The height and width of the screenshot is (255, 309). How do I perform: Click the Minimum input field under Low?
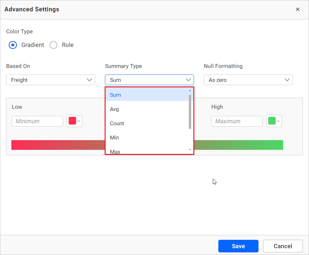point(37,121)
